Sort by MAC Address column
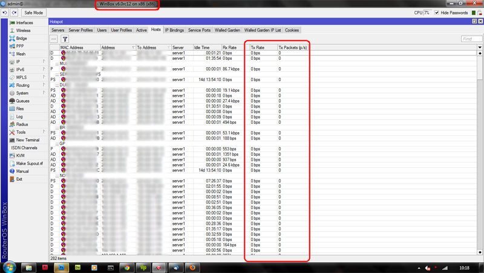Viewport: 484px width, 273px height. (80, 48)
